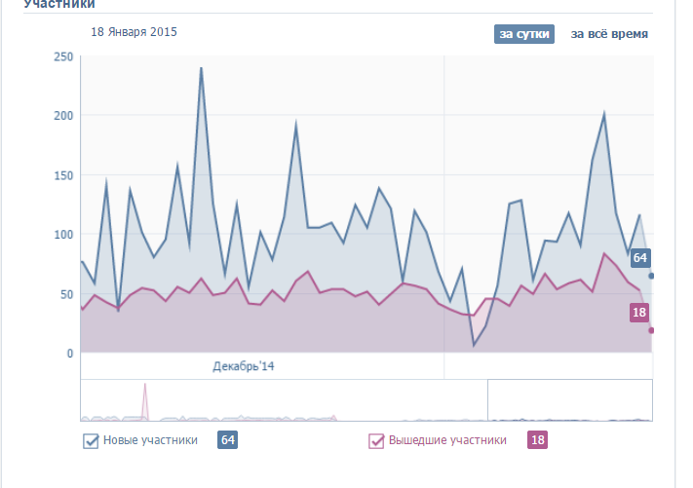Click the 'Декабрь'14' axis label
This screenshot has height=488, width=693.
[x=244, y=366]
